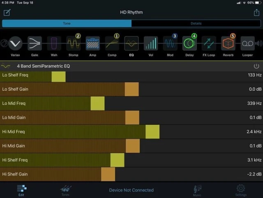Switch to the Tone tab
This screenshot has width=263, height=198.
(x=67, y=23)
